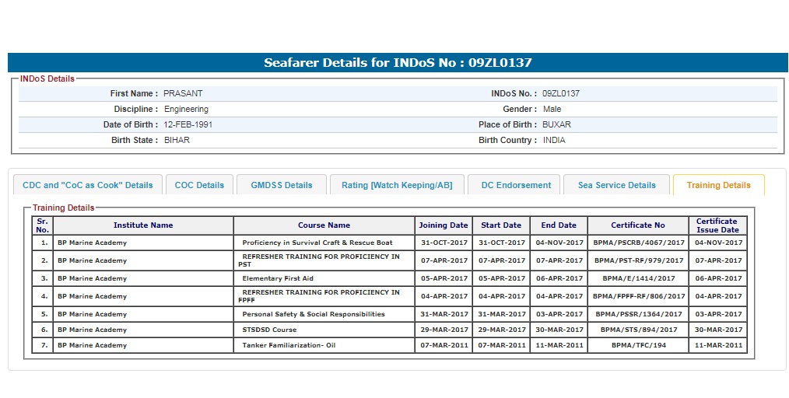Select the Training Details tab

(x=718, y=185)
